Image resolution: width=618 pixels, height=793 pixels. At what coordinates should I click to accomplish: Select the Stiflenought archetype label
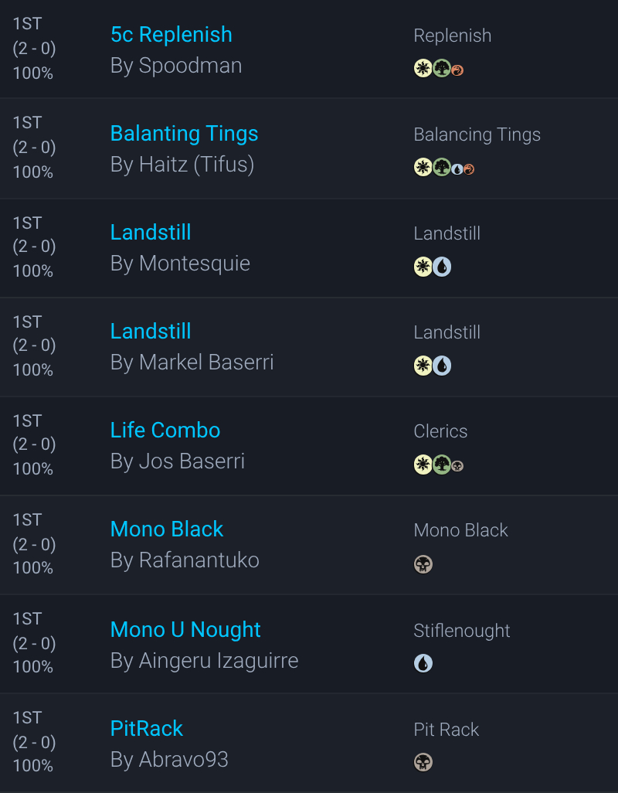point(462,631)
